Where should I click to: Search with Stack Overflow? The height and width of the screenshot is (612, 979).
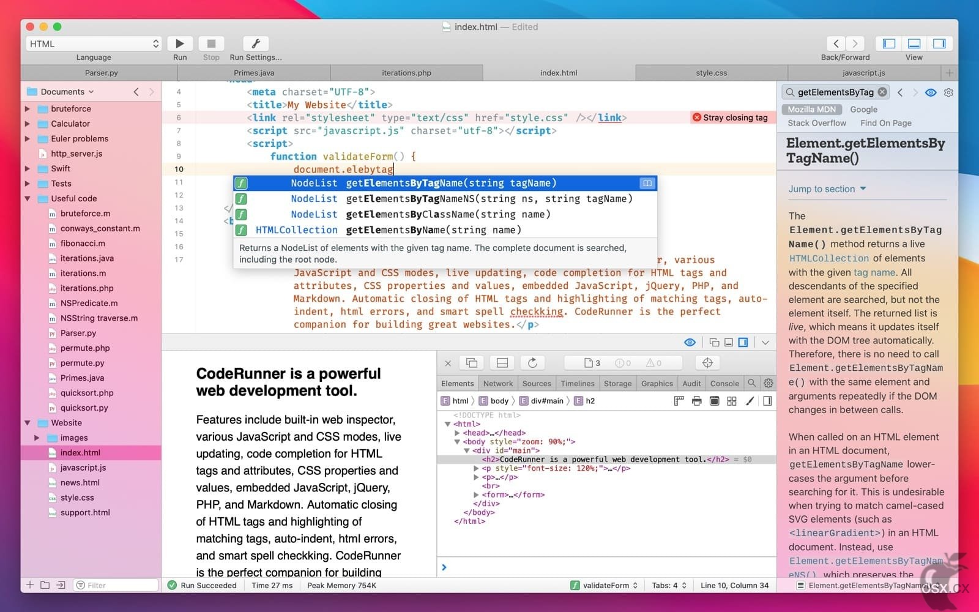pyautogui.click(x=817, y=123)
